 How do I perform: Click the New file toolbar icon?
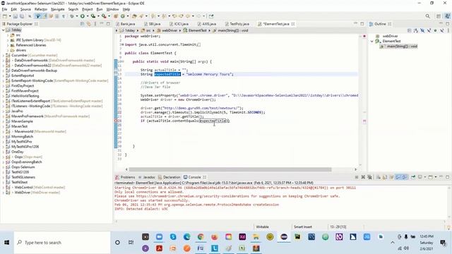point(5,16)
